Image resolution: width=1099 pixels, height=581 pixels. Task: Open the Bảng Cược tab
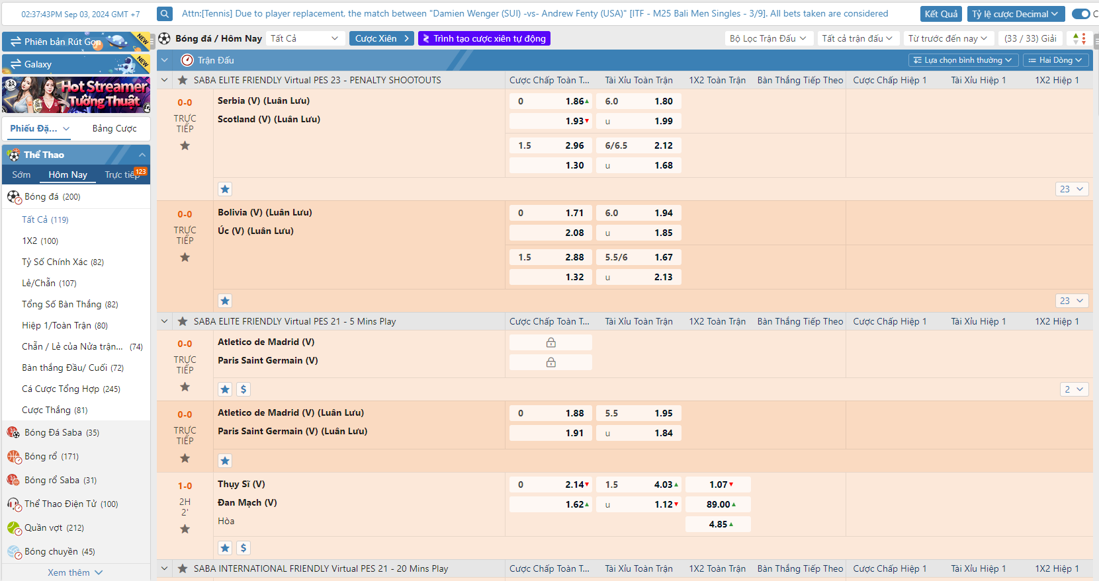pyautogui.click(x=114, y=128)
